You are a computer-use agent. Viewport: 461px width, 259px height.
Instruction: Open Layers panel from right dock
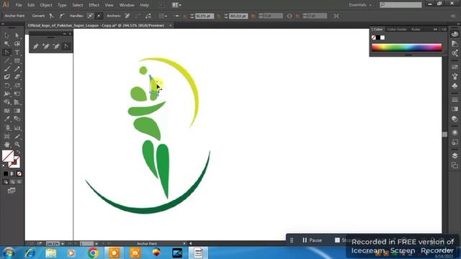pyautogui.click(x=455, y=155)
